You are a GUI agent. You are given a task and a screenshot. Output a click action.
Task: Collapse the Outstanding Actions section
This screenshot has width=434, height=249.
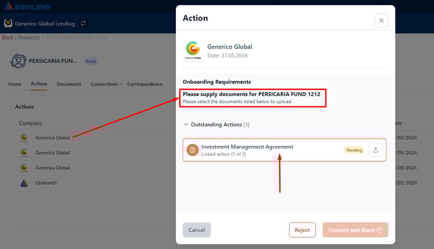tap(186, 124)
